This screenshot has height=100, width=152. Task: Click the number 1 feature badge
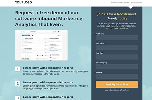click(x=18, y=69)
